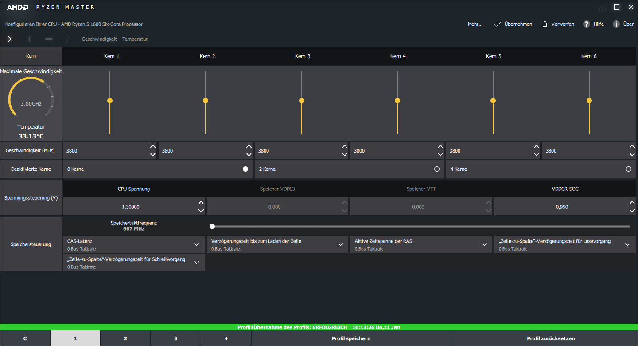The height and width of the screenshot is (346, 638).
Task: Decrease Kern 3 speed with down arrow
Action: (345, 155)
